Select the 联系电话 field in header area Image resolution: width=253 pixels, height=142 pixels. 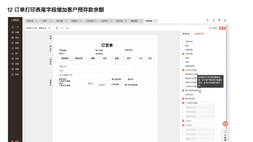[x=129, y=50]
